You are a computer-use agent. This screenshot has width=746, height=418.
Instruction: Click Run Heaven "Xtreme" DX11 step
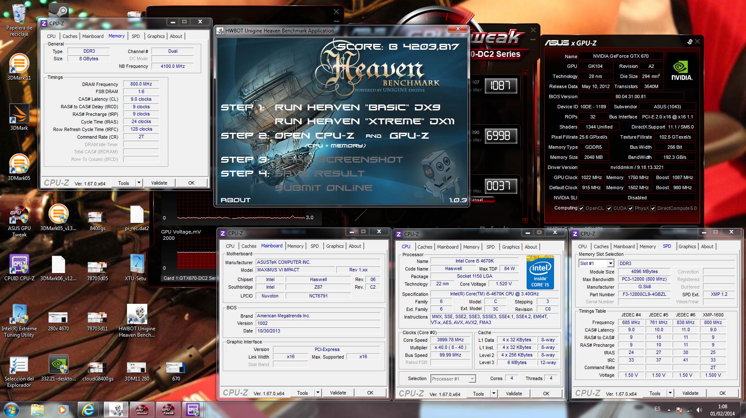pos(365,121)
